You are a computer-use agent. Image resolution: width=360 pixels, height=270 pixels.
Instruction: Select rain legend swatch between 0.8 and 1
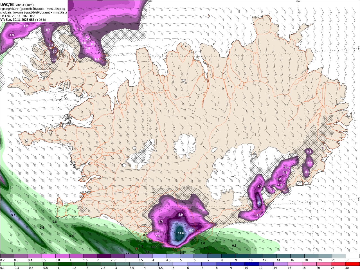coord(50,264)
